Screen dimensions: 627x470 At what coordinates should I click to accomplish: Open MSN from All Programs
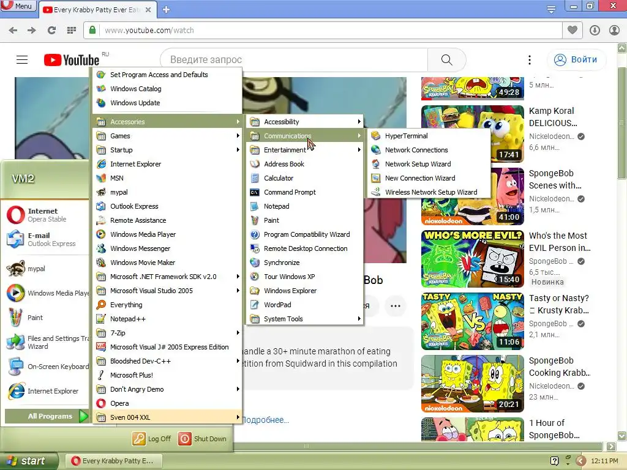click(167, 178)
